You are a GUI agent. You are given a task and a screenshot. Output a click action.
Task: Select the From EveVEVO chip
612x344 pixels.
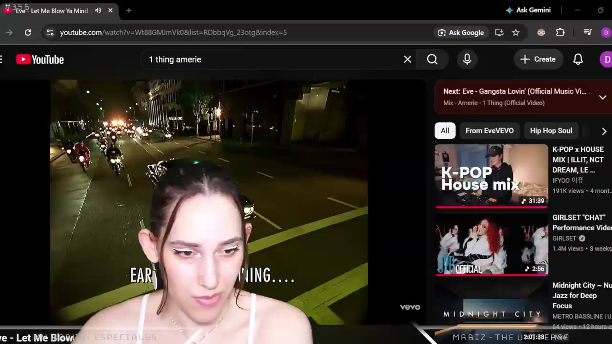pyautogui.click(x=490, y=131)
